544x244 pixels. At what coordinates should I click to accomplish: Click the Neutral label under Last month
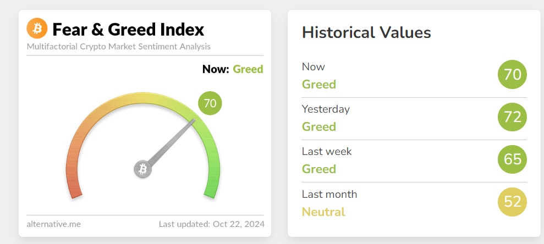[x=323, y=212]
